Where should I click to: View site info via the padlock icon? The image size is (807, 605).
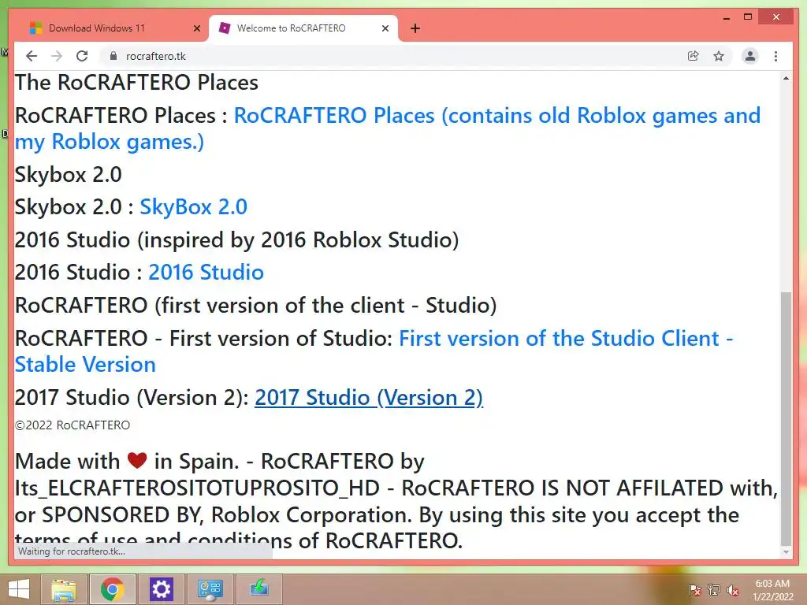pyautogui.click(x=113, y=56)
